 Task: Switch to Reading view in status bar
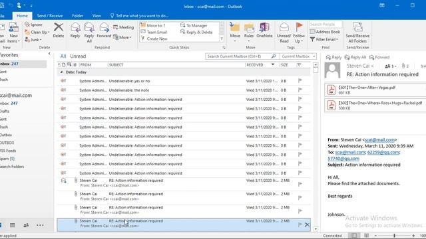[x=366, y=236]
